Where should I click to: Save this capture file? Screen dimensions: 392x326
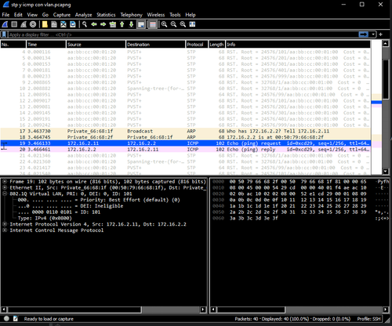(54, 24)
